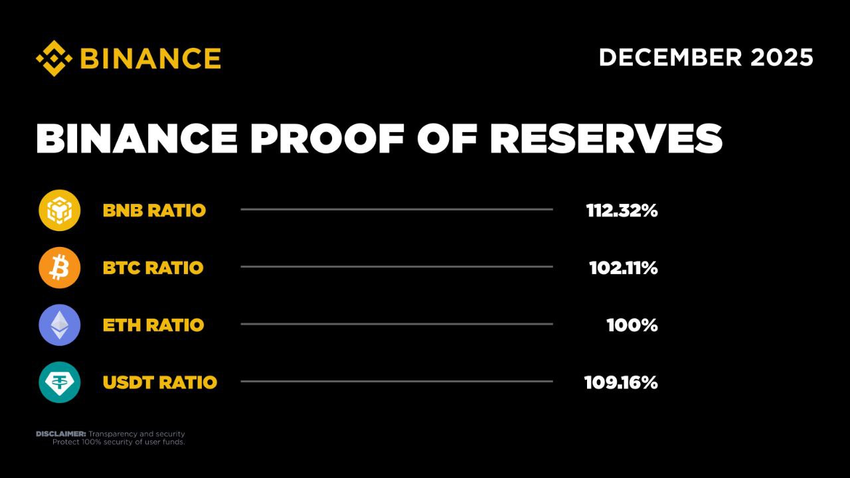Click the BNB RATIO label
The width and height of the screenshot is (850, 478).
click(x=154, y=210)
